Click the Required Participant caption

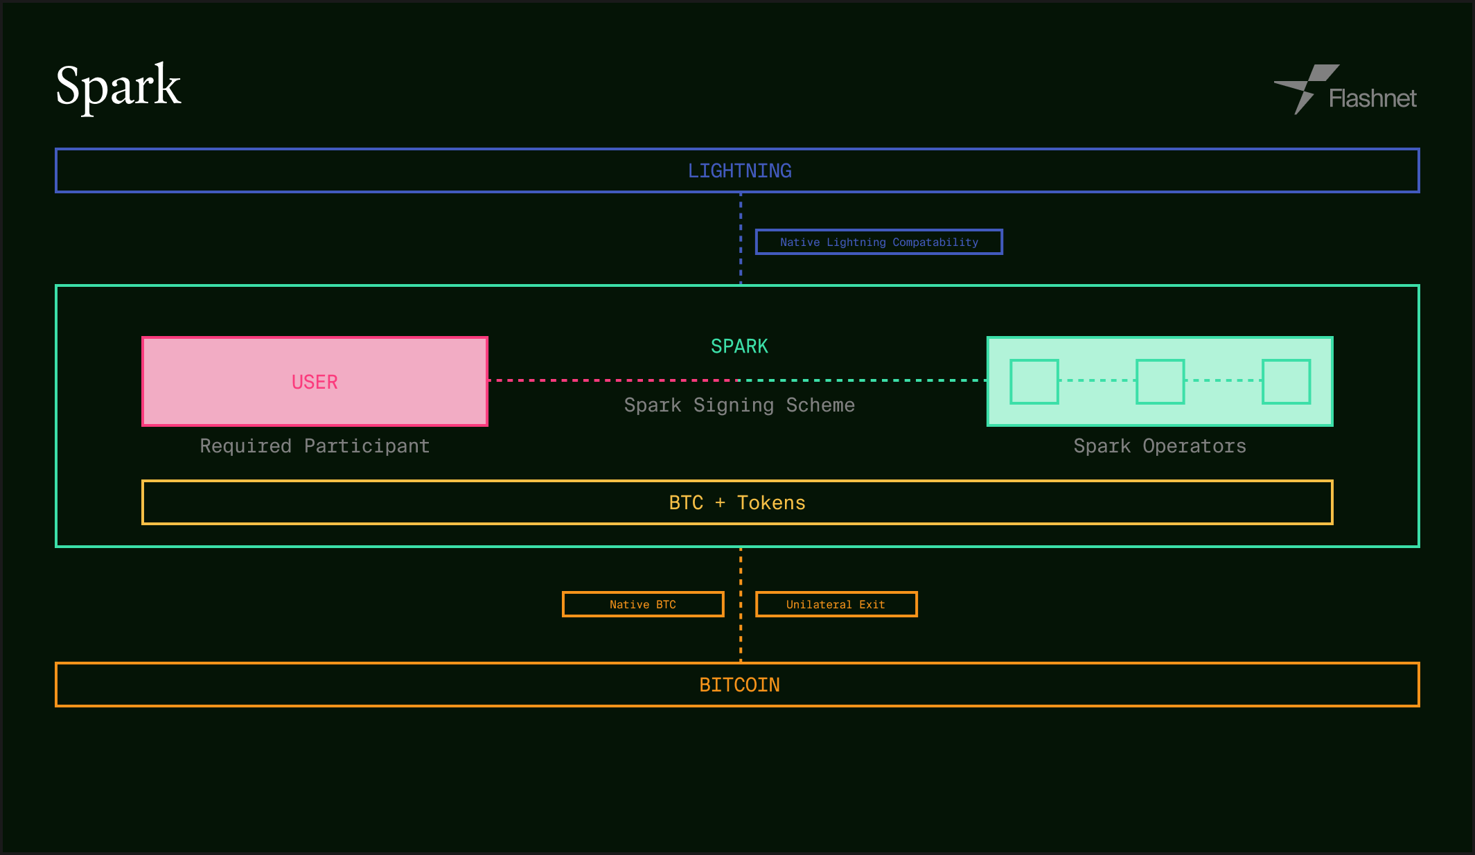315,446
